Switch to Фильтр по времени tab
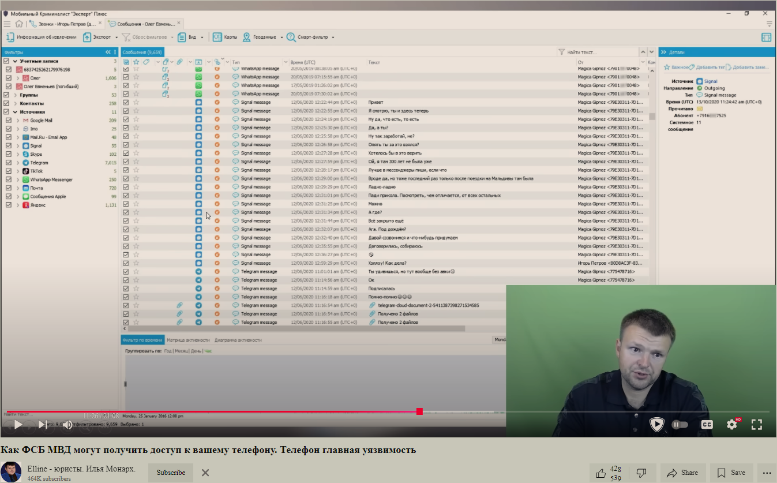Image resolution: width=777 pixels, height=483 pixels. pos(142,340)
